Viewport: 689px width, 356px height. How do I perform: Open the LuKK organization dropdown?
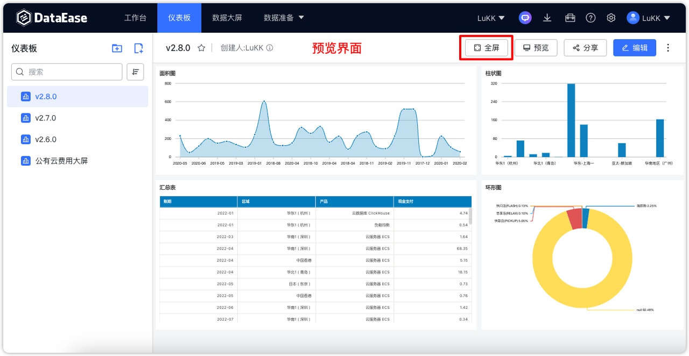[490, 17]
